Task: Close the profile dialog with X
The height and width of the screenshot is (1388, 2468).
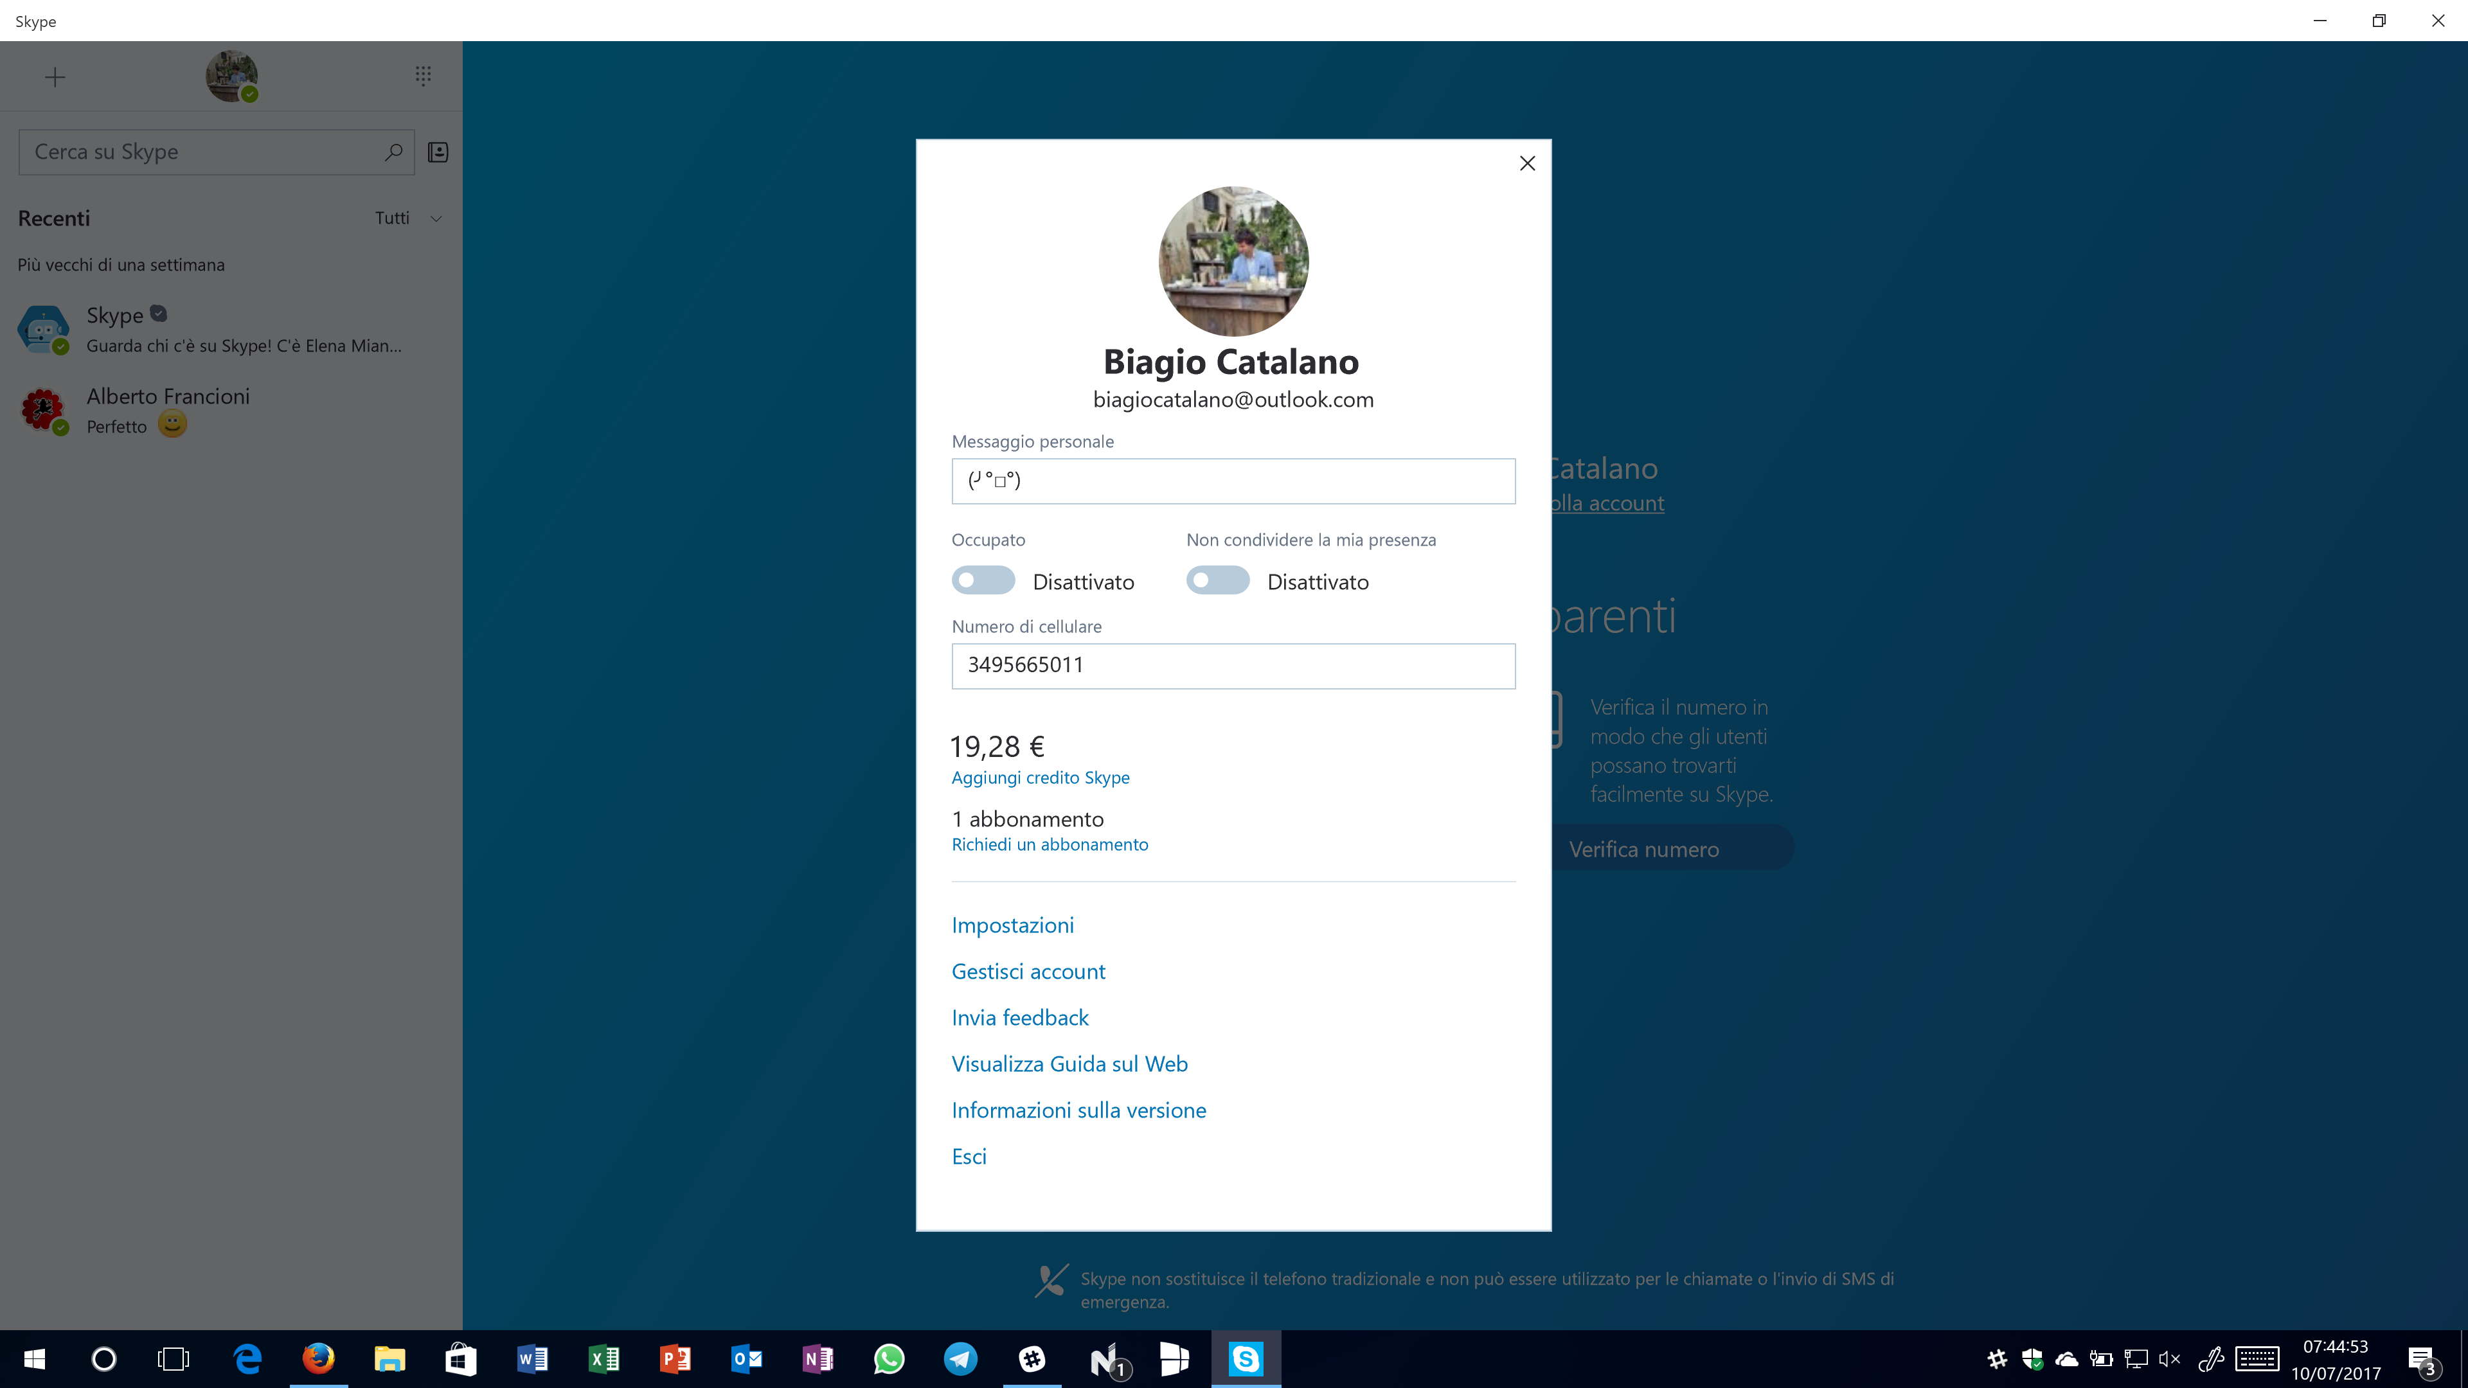Action: (1527, 164)
